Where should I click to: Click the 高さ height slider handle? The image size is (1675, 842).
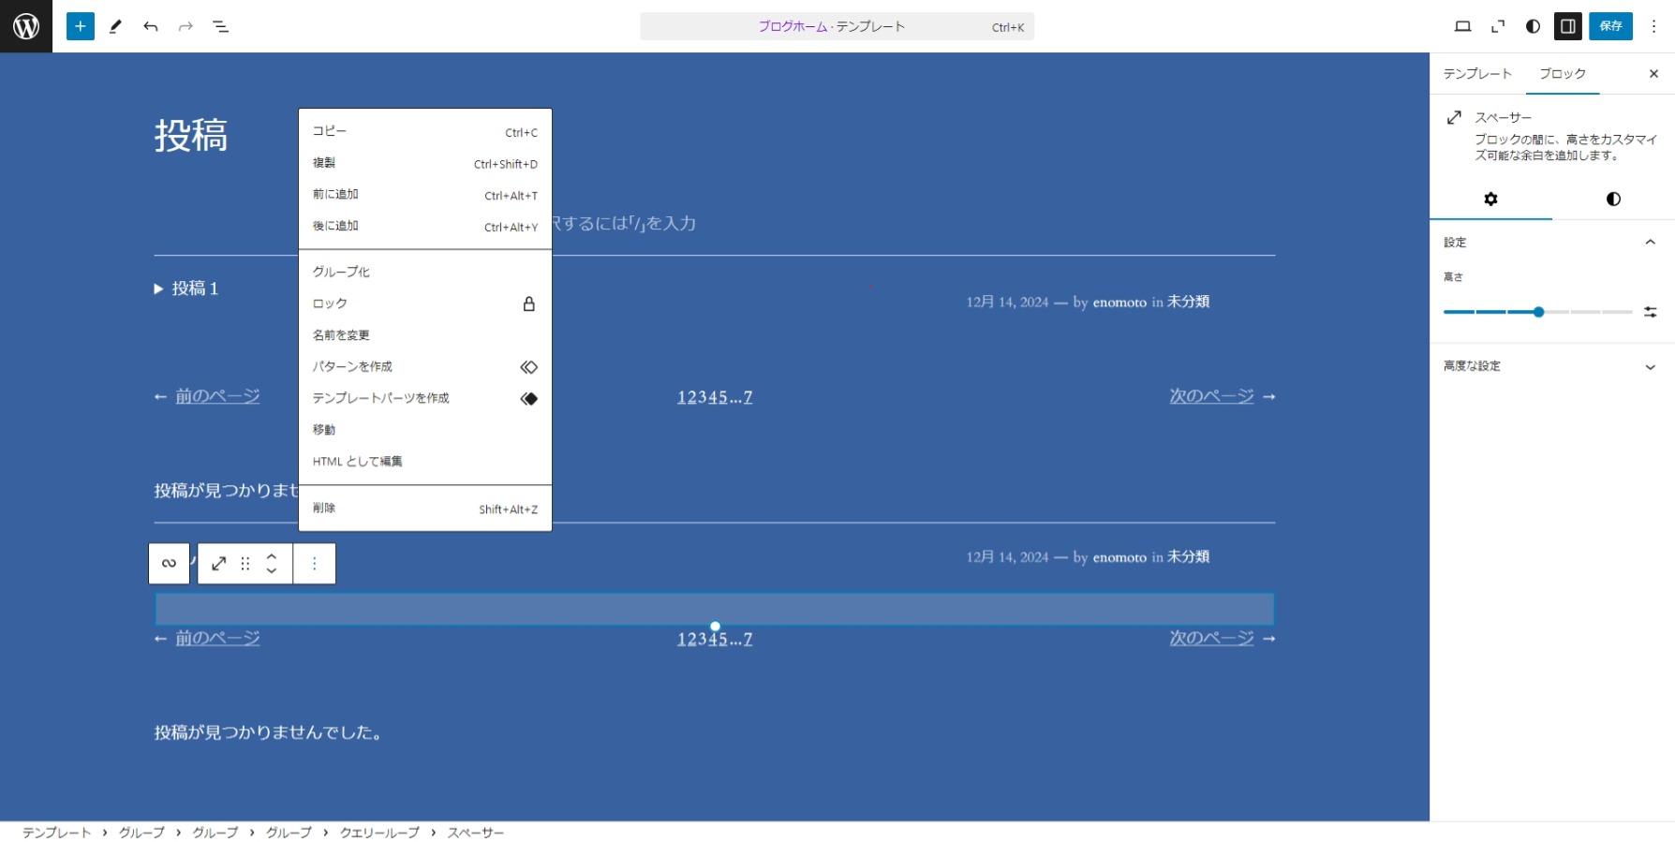tap(1538, 312)
